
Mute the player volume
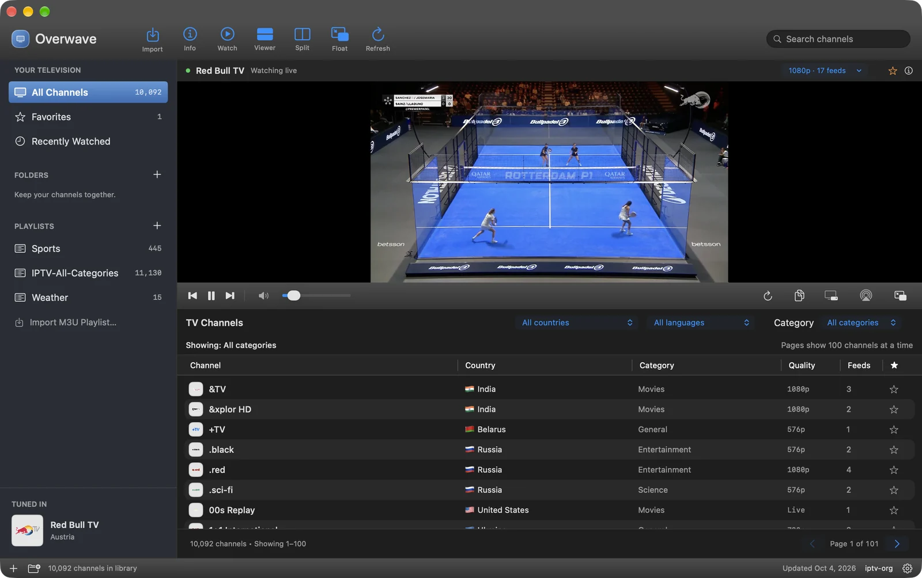tap(263, 295)
